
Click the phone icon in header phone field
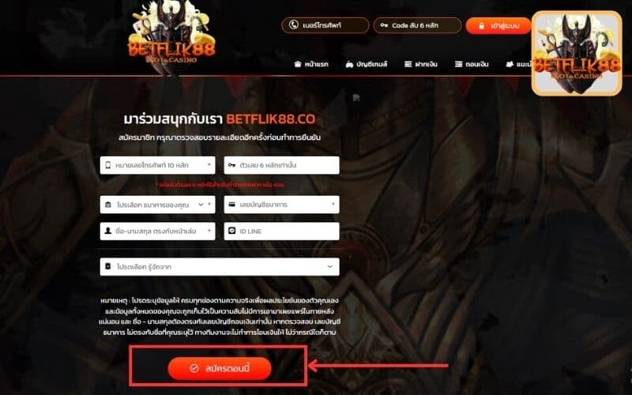click(x=294, y=25)
